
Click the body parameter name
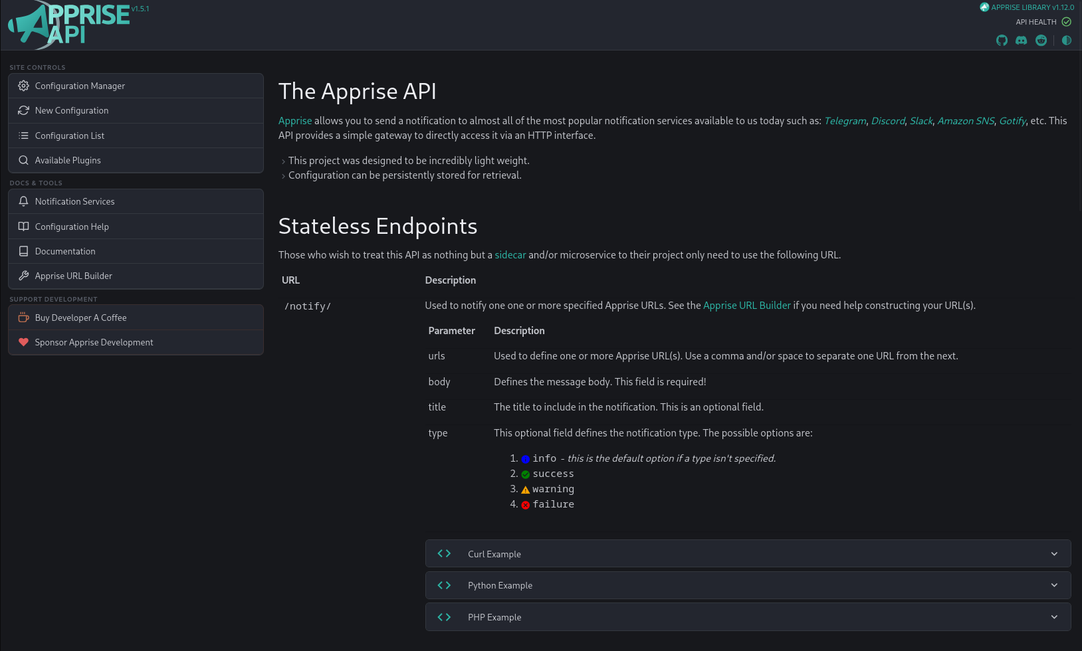pos(439,382)
